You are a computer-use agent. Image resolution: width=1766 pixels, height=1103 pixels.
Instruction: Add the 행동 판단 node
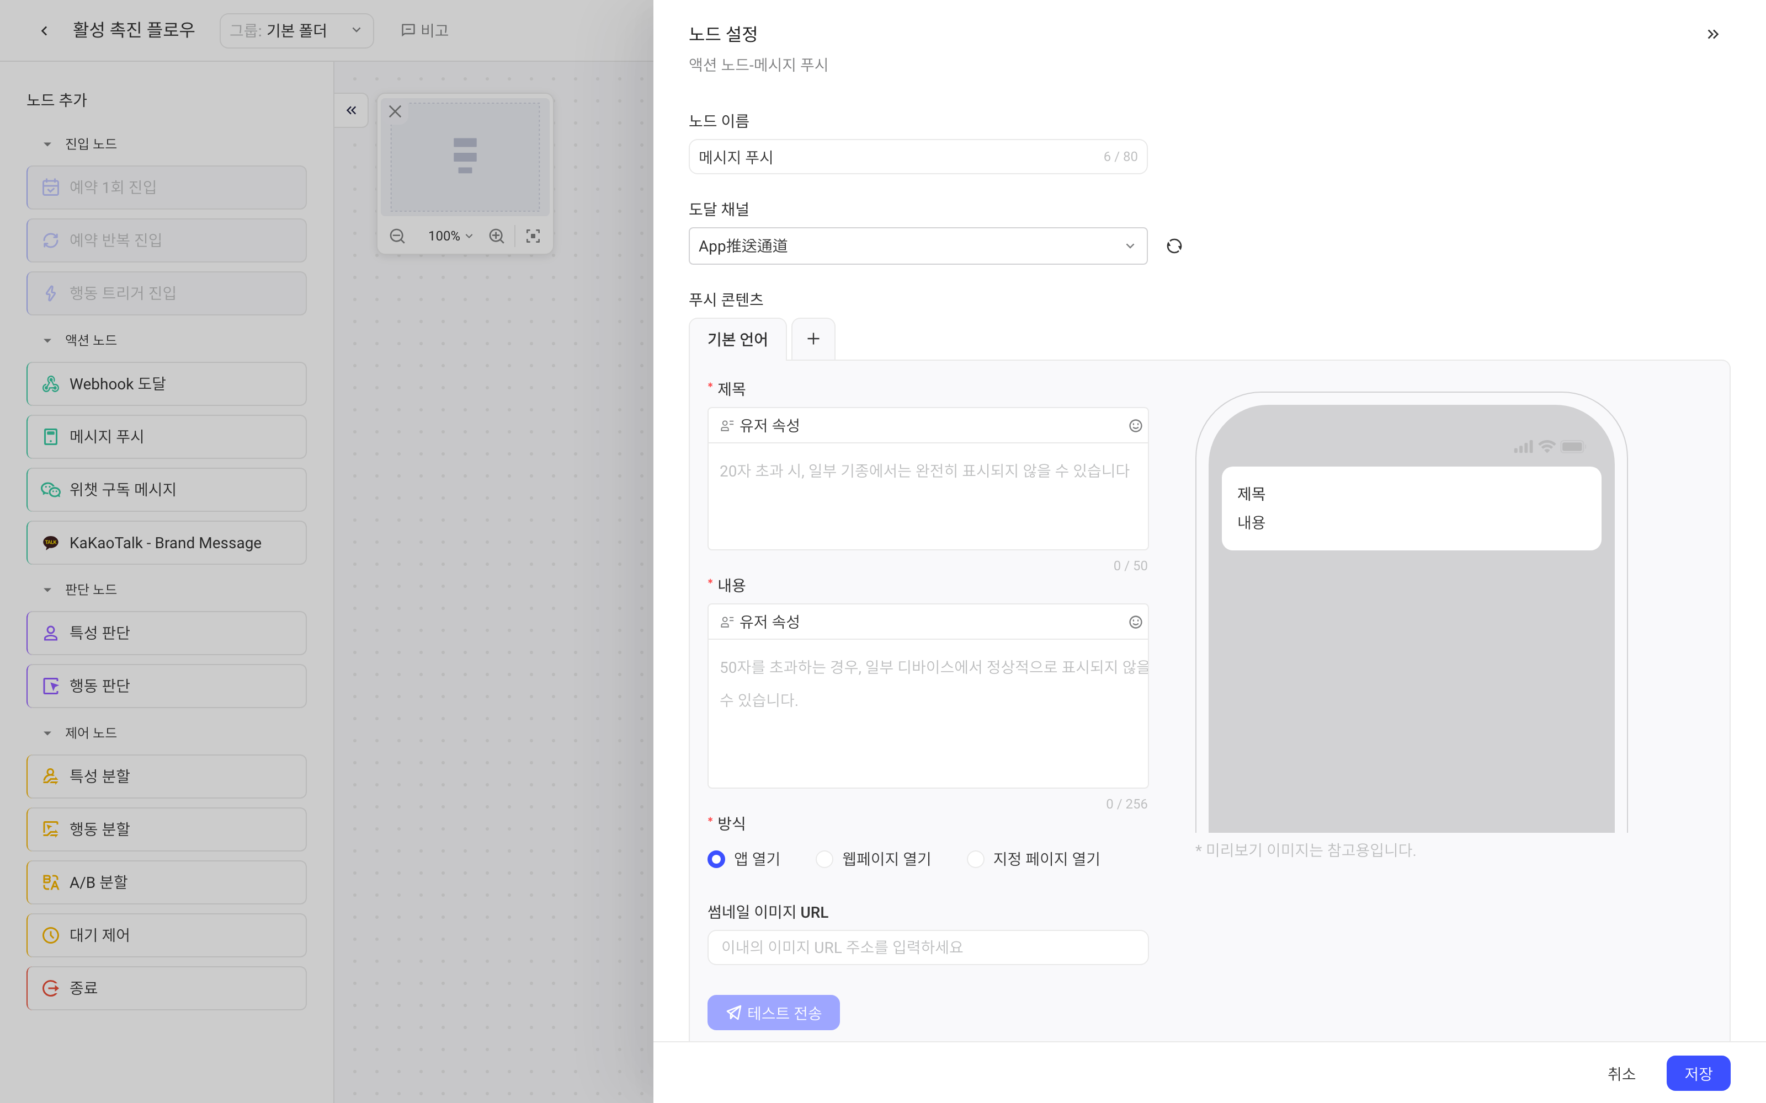click(x=166, y=686)
